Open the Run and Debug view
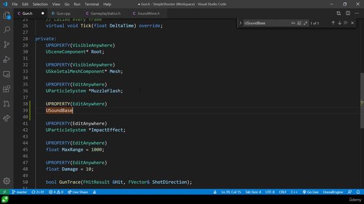364x204 pixels. click(x=7, y=59)
